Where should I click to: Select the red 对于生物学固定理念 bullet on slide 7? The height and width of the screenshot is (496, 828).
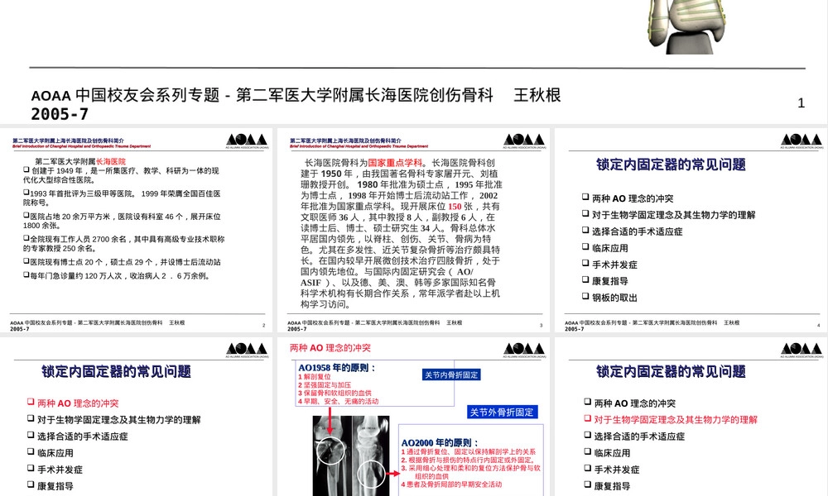point(671,420)
